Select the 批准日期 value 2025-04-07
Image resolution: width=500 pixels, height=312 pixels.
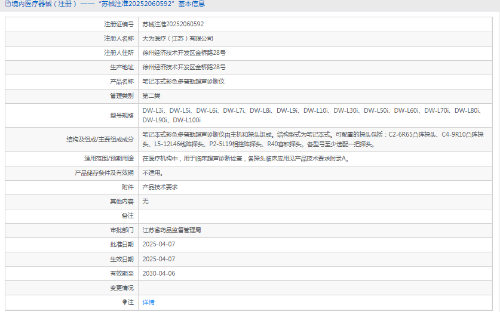(x=159, y=244)
